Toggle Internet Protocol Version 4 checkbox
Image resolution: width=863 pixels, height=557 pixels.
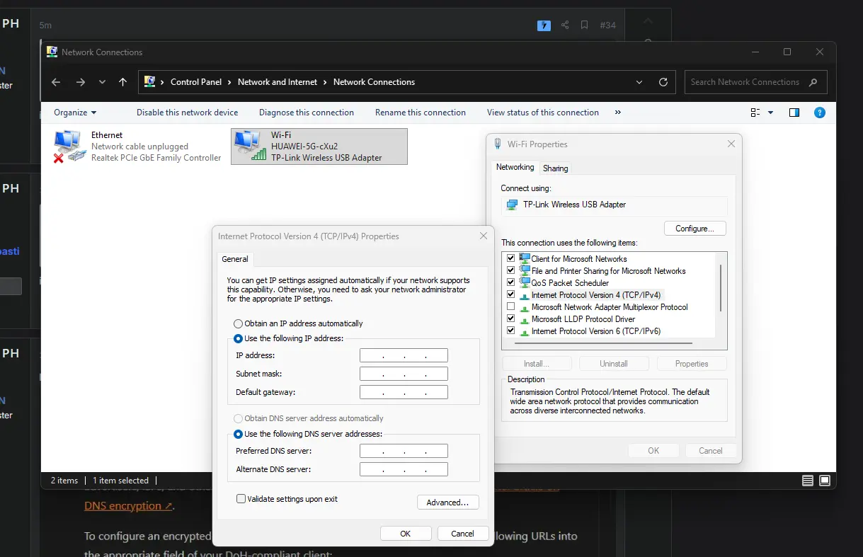pos(510,295)
